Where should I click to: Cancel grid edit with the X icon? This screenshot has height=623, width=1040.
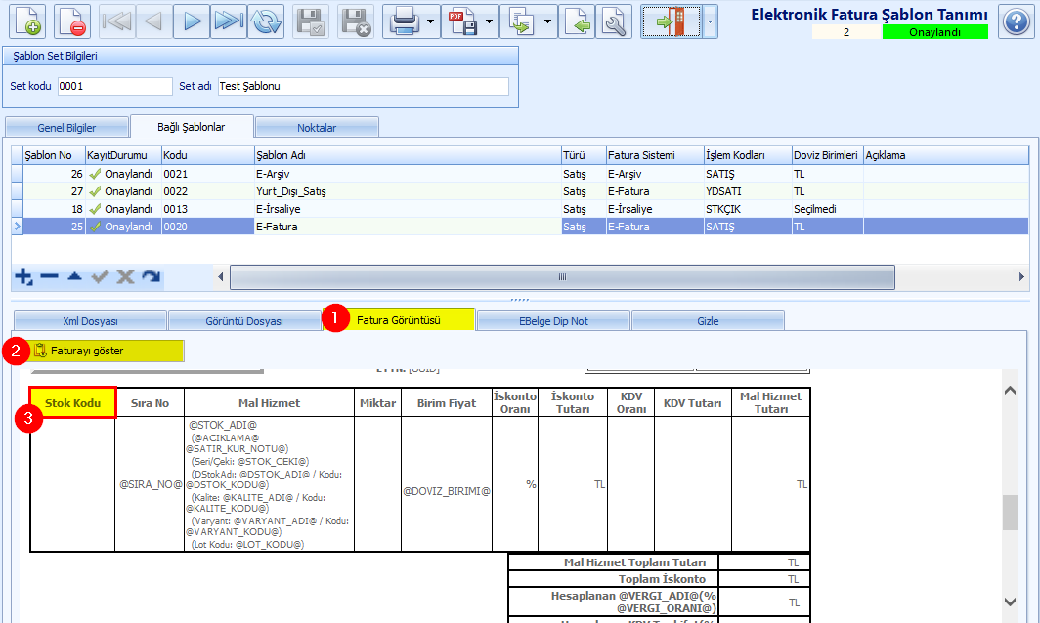(125, 276)
